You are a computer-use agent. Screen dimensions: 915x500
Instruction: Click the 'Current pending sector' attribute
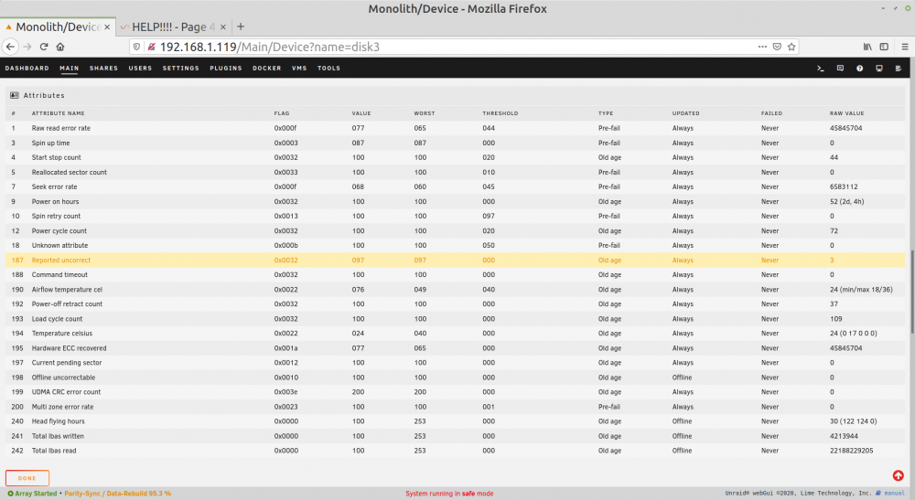[67, 363]
